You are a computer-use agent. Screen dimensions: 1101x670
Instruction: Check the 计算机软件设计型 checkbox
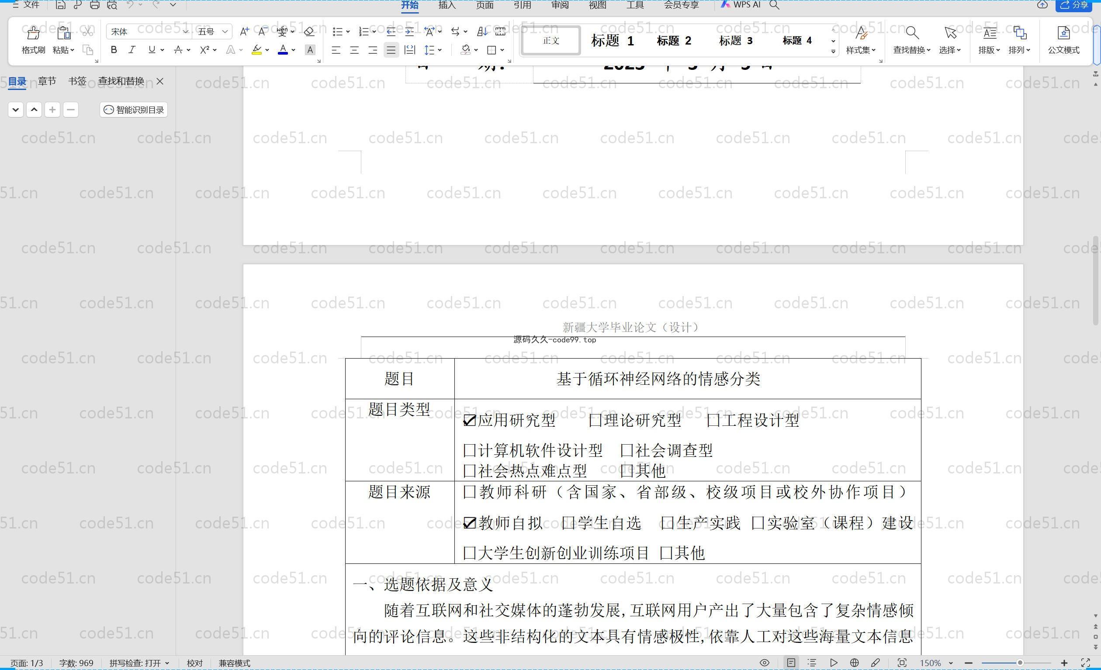tap(469, 451)
